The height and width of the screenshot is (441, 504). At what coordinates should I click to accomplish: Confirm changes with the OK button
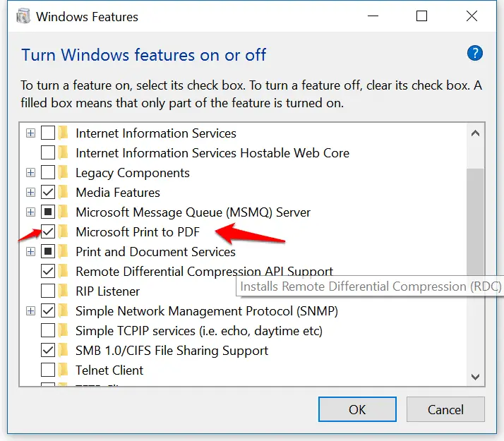click(357, 409)
